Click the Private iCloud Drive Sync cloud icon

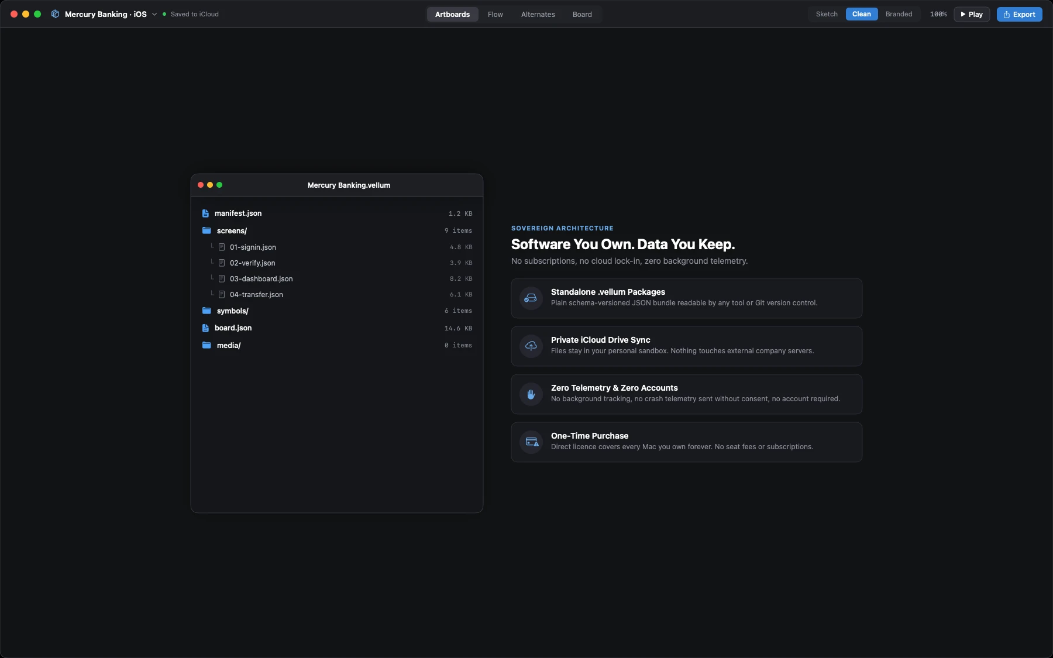pyautogui.click(x=531, y=346)
